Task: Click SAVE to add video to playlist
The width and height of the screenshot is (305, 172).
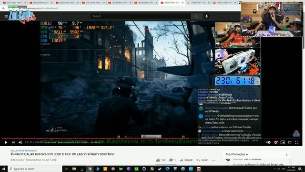Action: coord(202,160)
